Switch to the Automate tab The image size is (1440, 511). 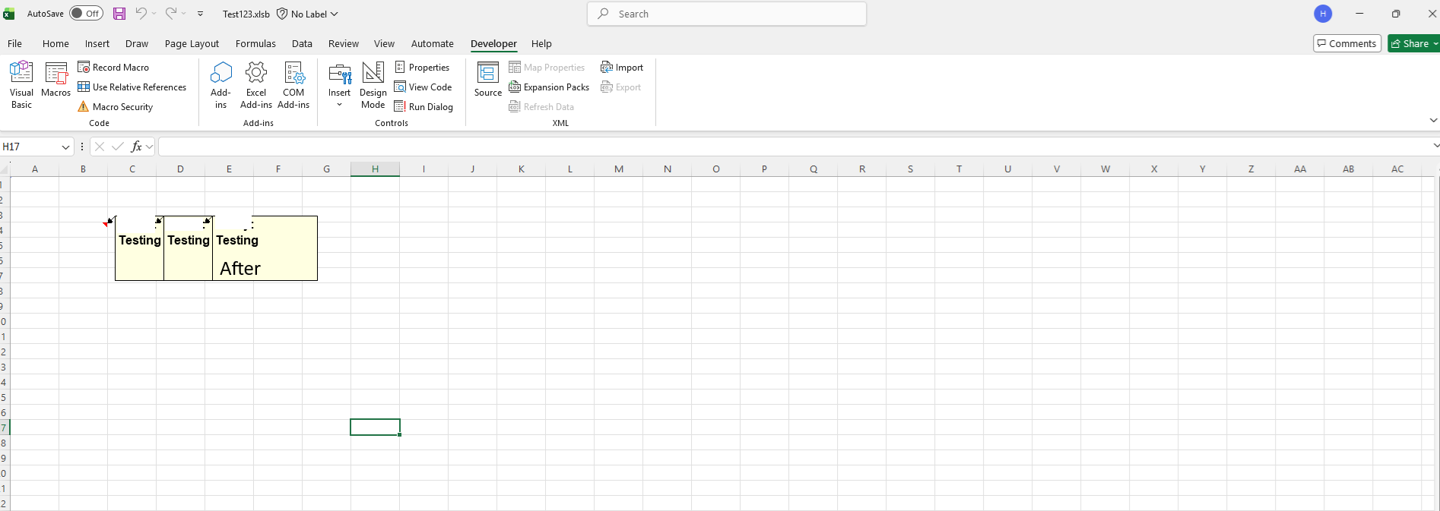click(432, 43)
